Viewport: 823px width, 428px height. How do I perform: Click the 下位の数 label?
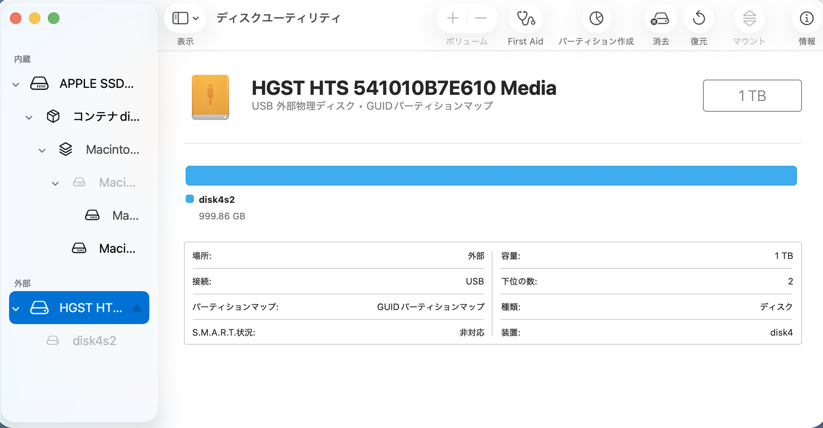pos(519,281)
